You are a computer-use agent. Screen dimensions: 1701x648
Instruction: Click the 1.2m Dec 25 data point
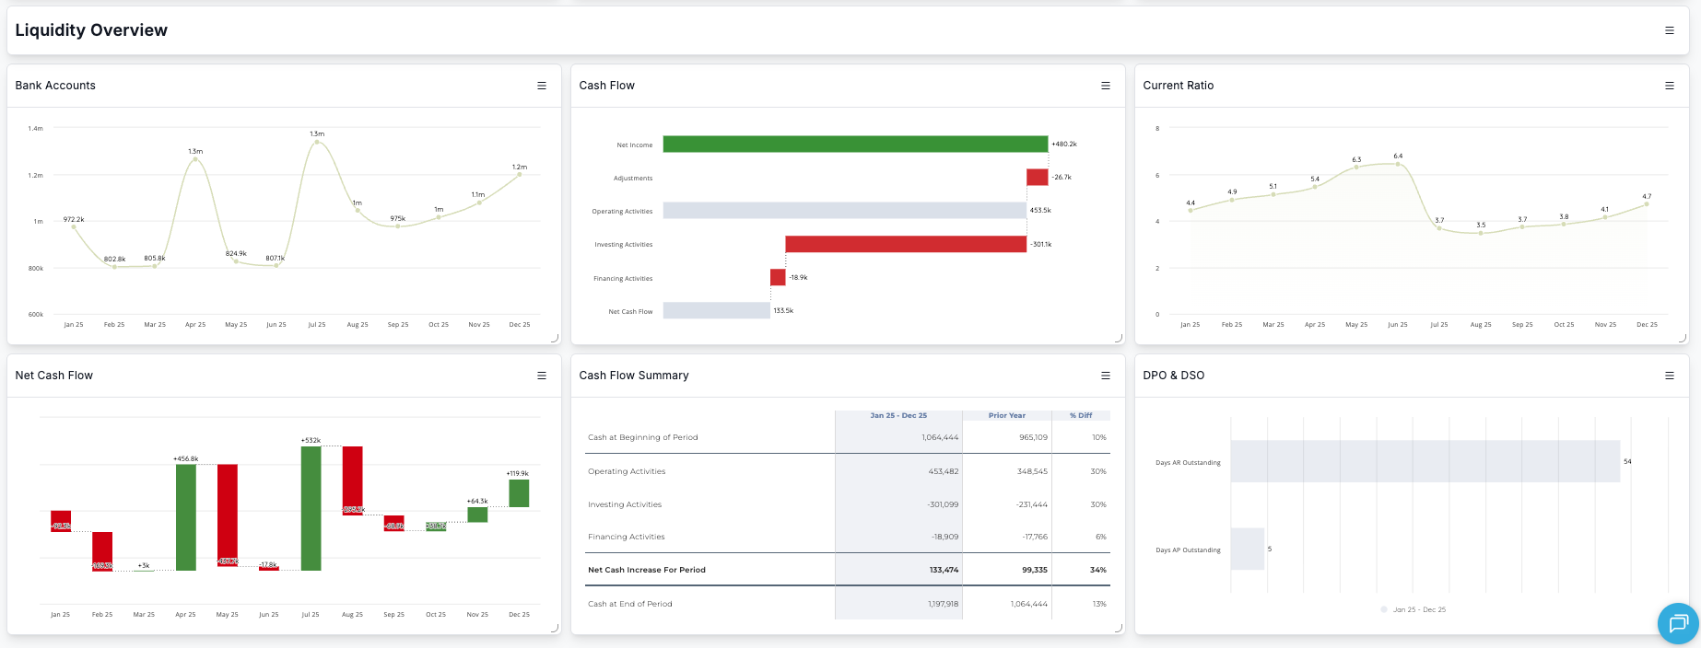[x=520, y=175]
